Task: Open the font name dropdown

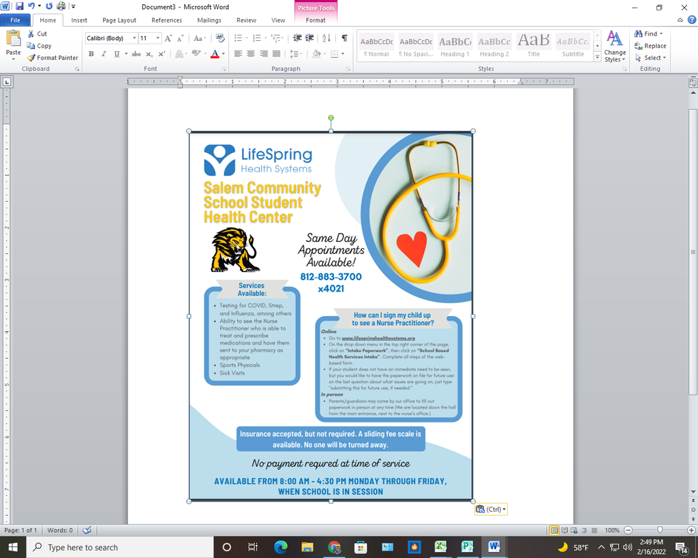Action: (x=134, y=38)
